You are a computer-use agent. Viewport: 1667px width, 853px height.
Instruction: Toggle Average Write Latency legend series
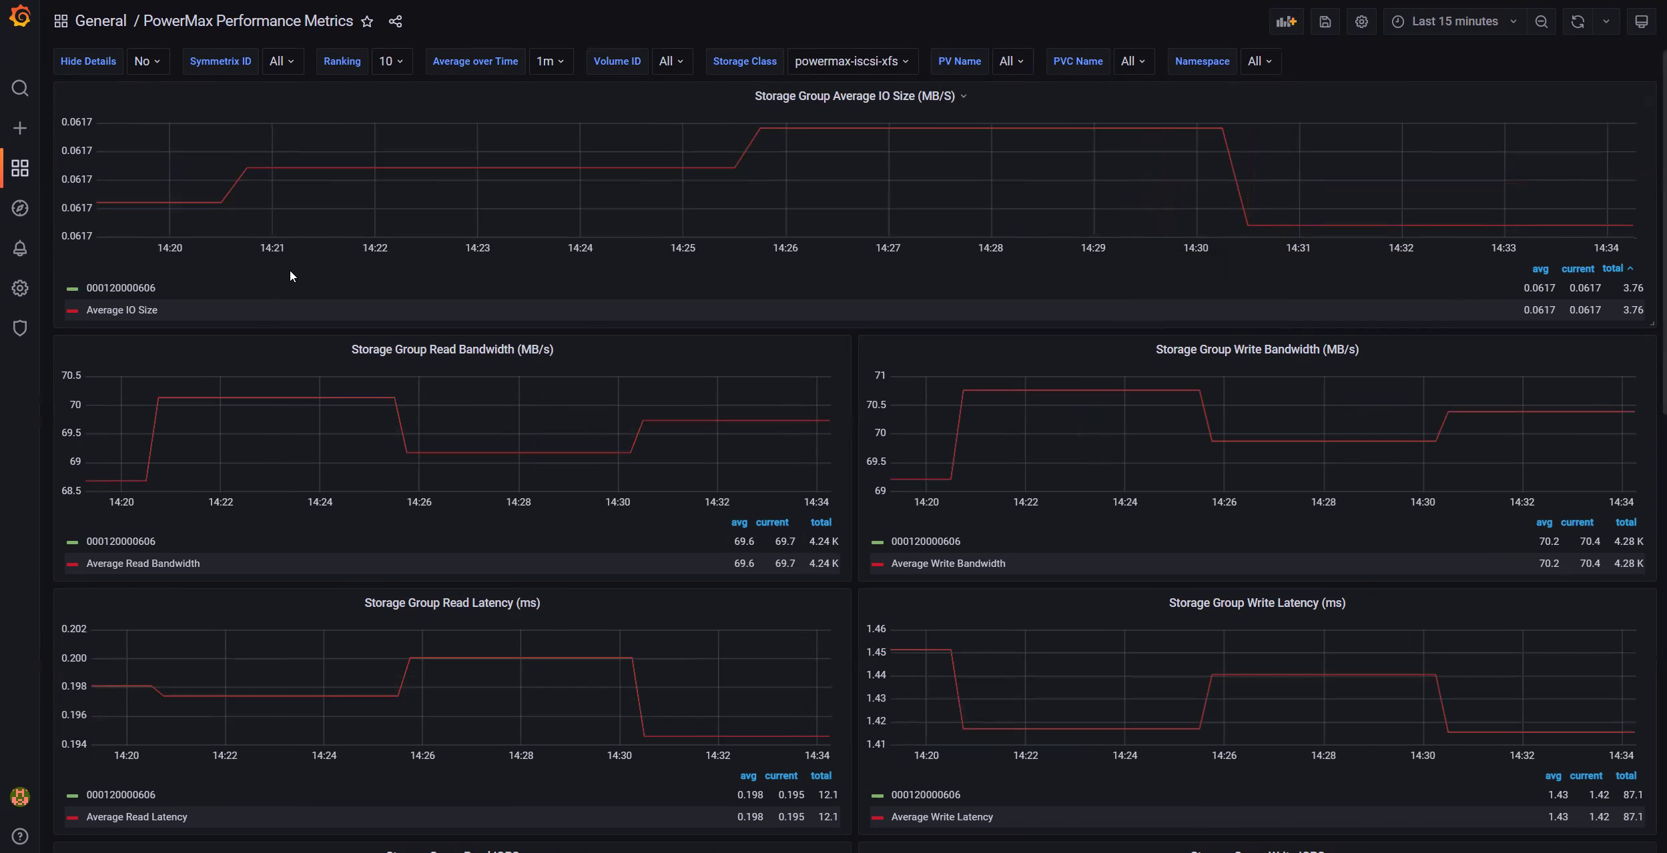click(942, 817)
